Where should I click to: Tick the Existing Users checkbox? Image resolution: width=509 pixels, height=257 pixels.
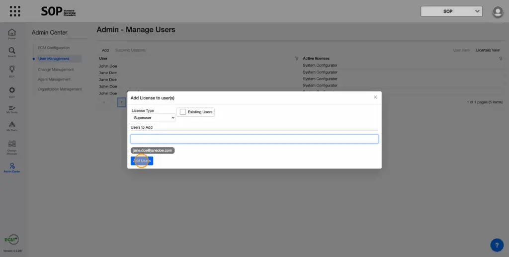coord(183,112)
